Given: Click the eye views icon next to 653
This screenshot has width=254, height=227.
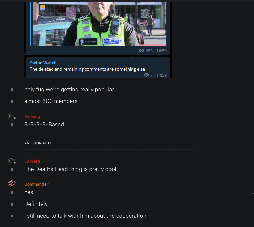Looking at the screenshot, I should (141, 51).
